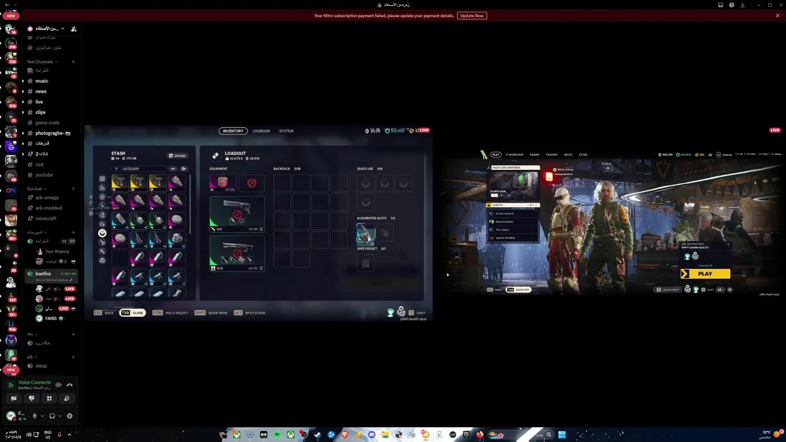786x442 pixels.
Task: Open the ark-omega channel
Action: tap(47, 198)
